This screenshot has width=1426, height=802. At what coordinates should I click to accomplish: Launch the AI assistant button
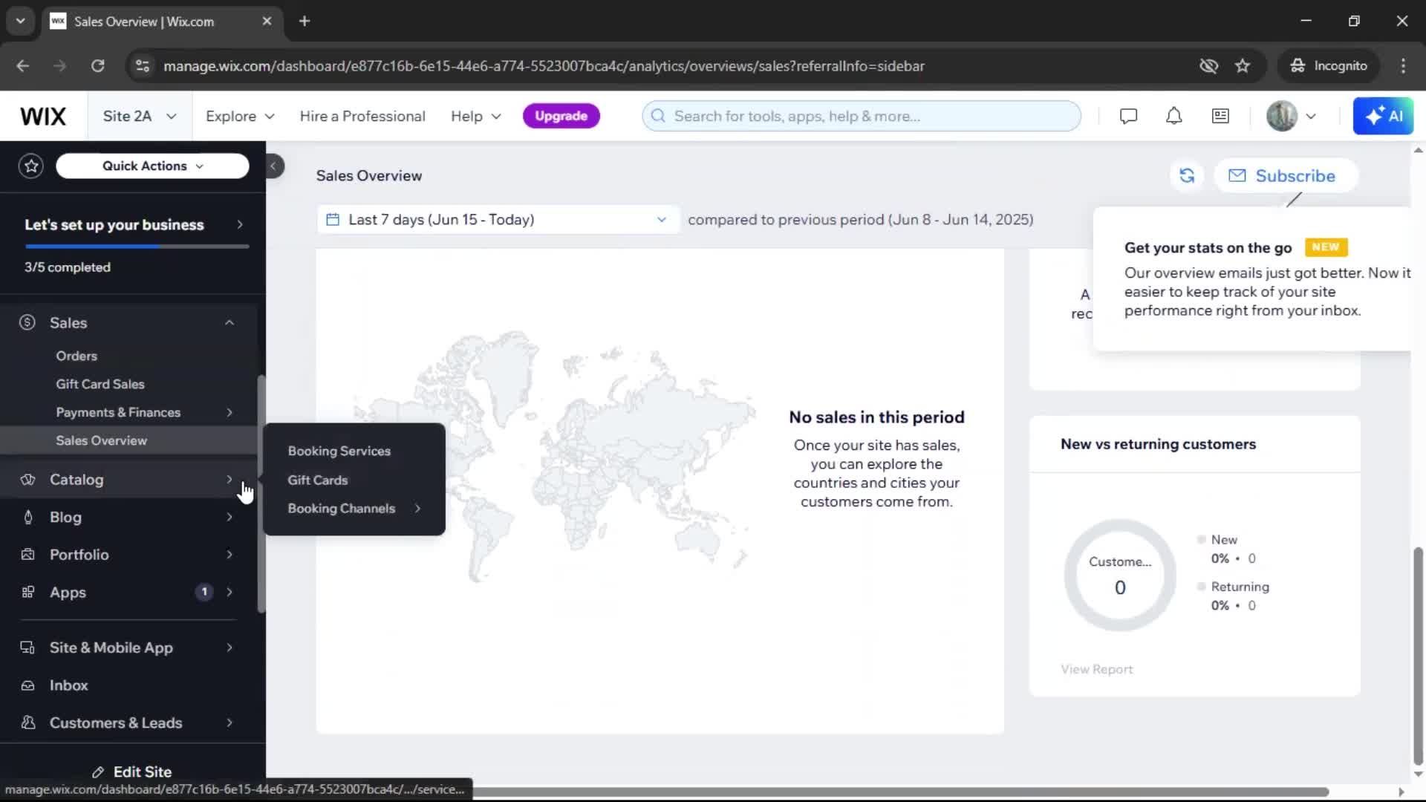coord(1383,116)
